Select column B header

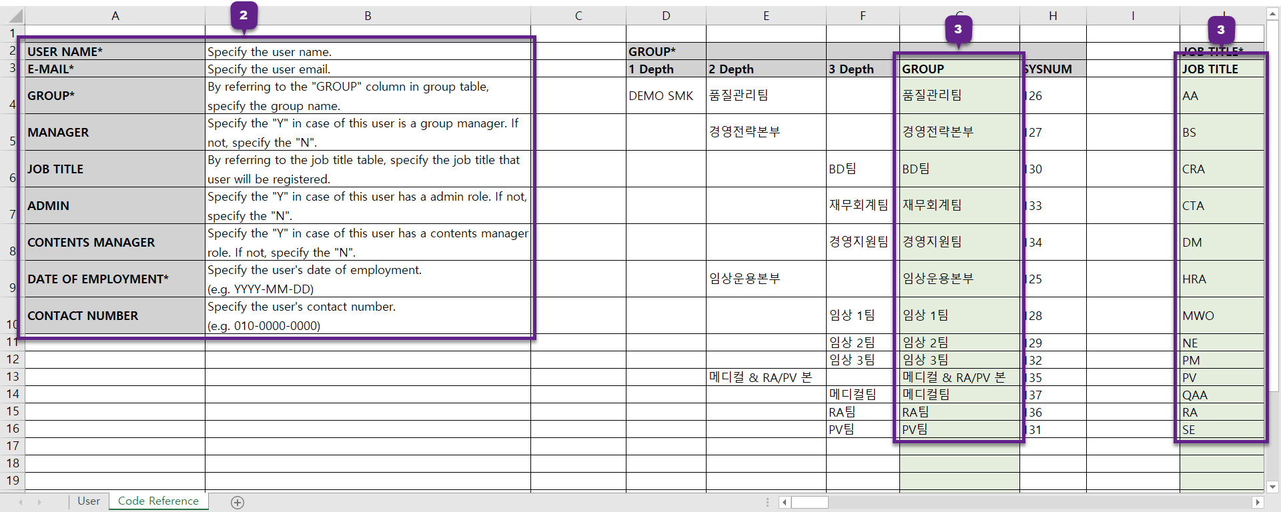368,16
